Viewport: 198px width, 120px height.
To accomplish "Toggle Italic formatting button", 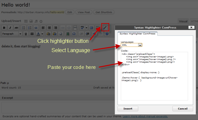I will coord(10,28).
